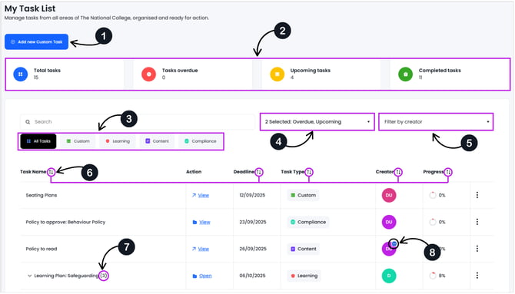515x294 pixels.
Task: Sort by Task Name column icon
Action: 51,172
